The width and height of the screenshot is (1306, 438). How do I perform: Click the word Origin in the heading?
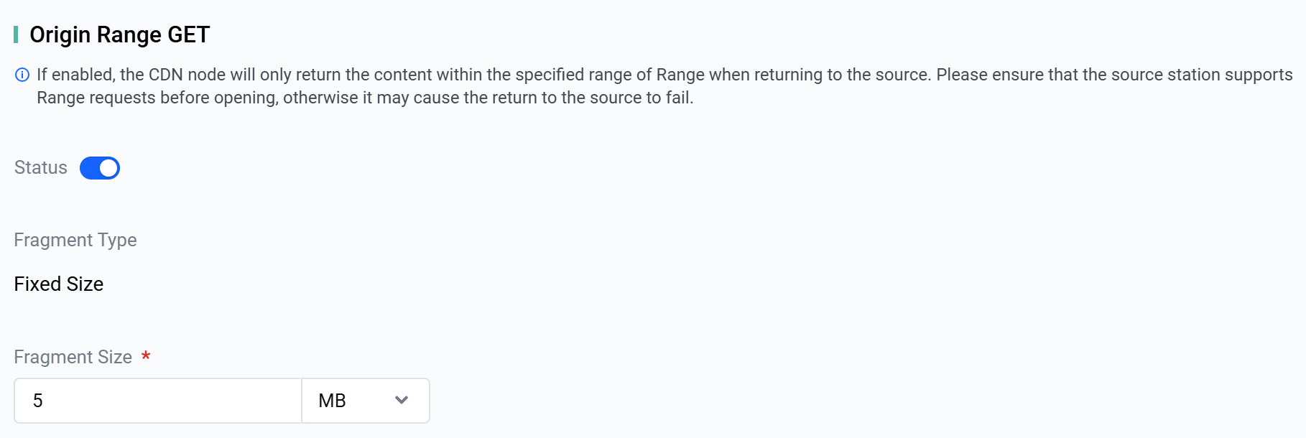click(x=60, y=34)
